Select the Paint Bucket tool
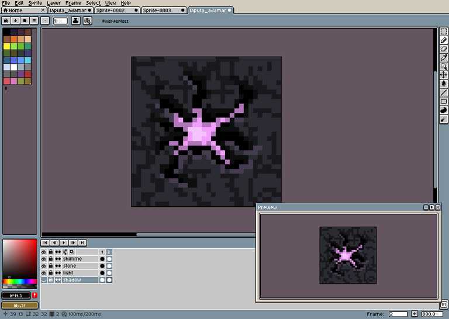 pyautogui.click(x=444, y=84)
